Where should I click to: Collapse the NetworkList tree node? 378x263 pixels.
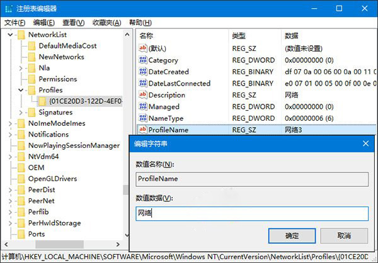pos(10,35)
